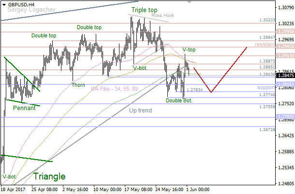Image resolution: width=295 pixels, height=194 pixels.
Task: Click the Sergey Logachev author label
Action: (x=24, y=9)
